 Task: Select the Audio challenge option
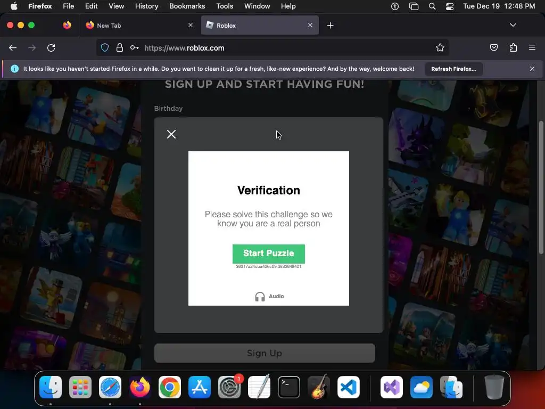[269, 296]
